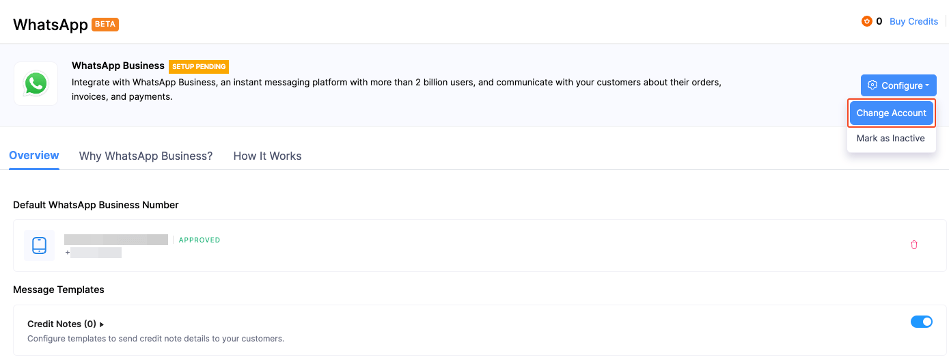Click the WhatsApp Business title text
The width and height of the screenshot is (949, 364).
pos(118,66)
